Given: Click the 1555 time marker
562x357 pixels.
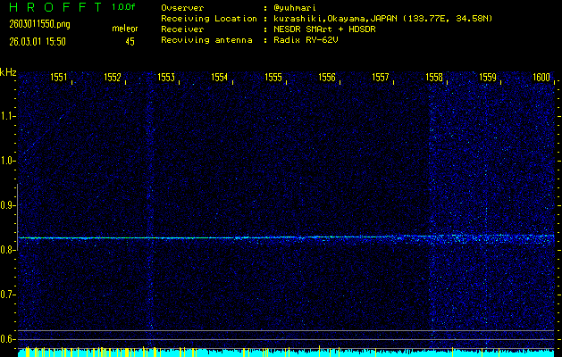Looking at the screenshot, I should (273, 78).
